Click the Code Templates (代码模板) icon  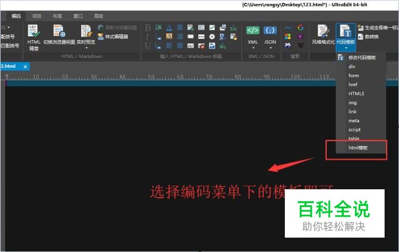(345, 31)
